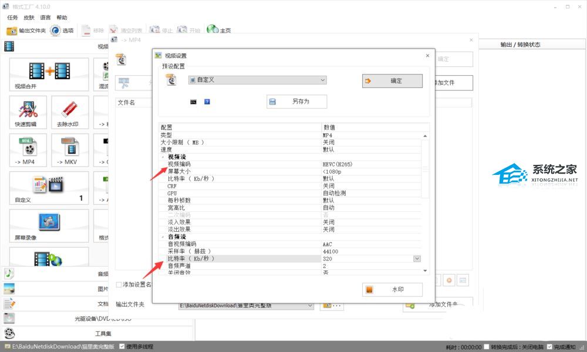Screen dimensions: 587x352
Task: Toggle the 使用多线程 checkbox
Action: pos(122,346)
